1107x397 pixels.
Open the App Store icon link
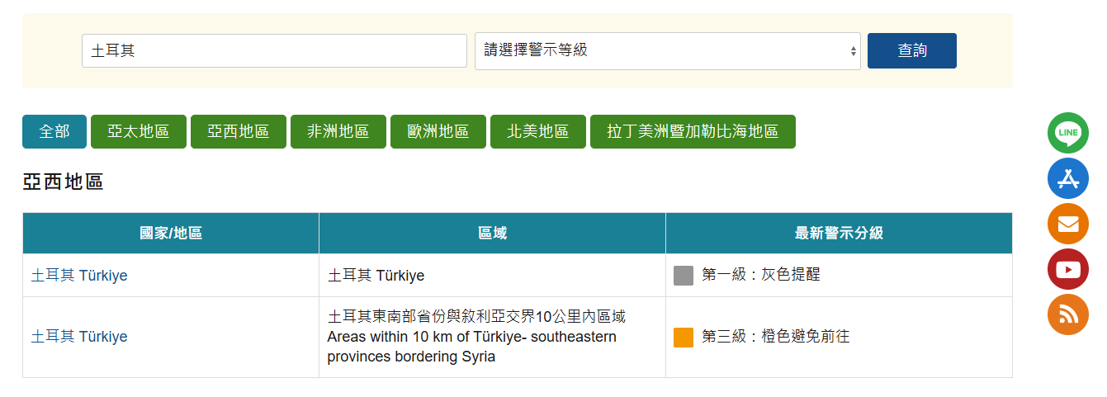(1068, 177)
